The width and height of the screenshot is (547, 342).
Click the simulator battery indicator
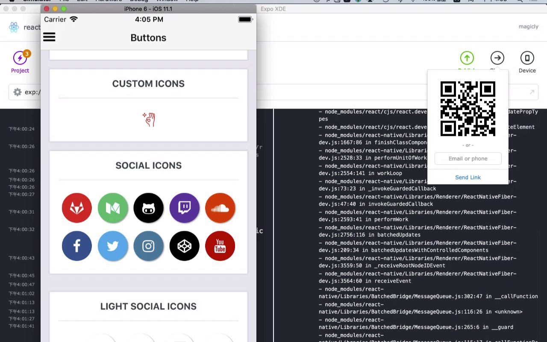[x=246, y=19]
